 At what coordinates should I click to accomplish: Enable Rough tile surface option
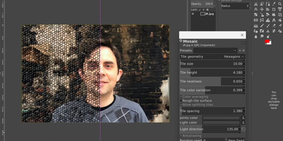pos(181,101)
